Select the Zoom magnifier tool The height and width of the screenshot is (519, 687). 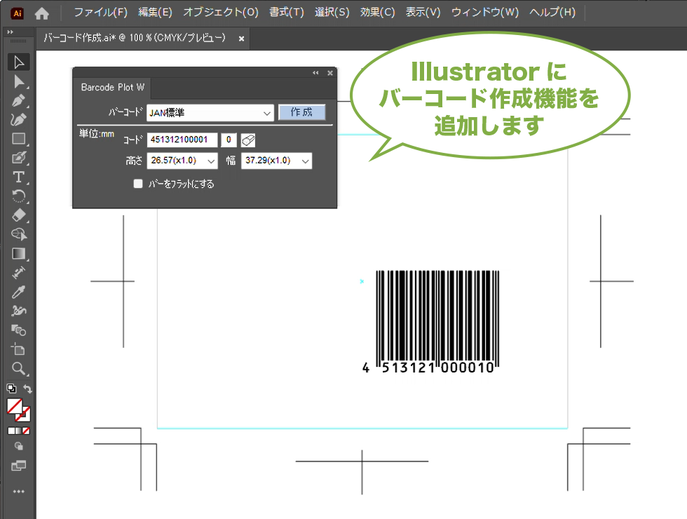pos(18,369)
